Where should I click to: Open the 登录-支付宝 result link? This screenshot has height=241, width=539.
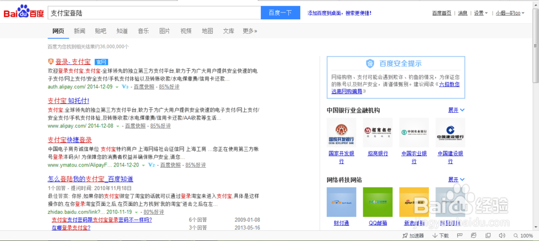point(73,62)
